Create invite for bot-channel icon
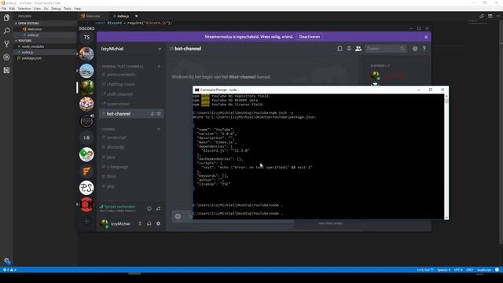 (152, 113)
